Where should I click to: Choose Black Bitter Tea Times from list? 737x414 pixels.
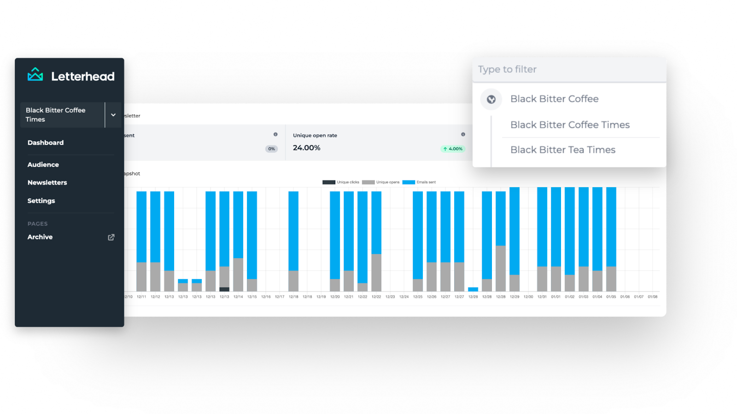click(563, 150)
